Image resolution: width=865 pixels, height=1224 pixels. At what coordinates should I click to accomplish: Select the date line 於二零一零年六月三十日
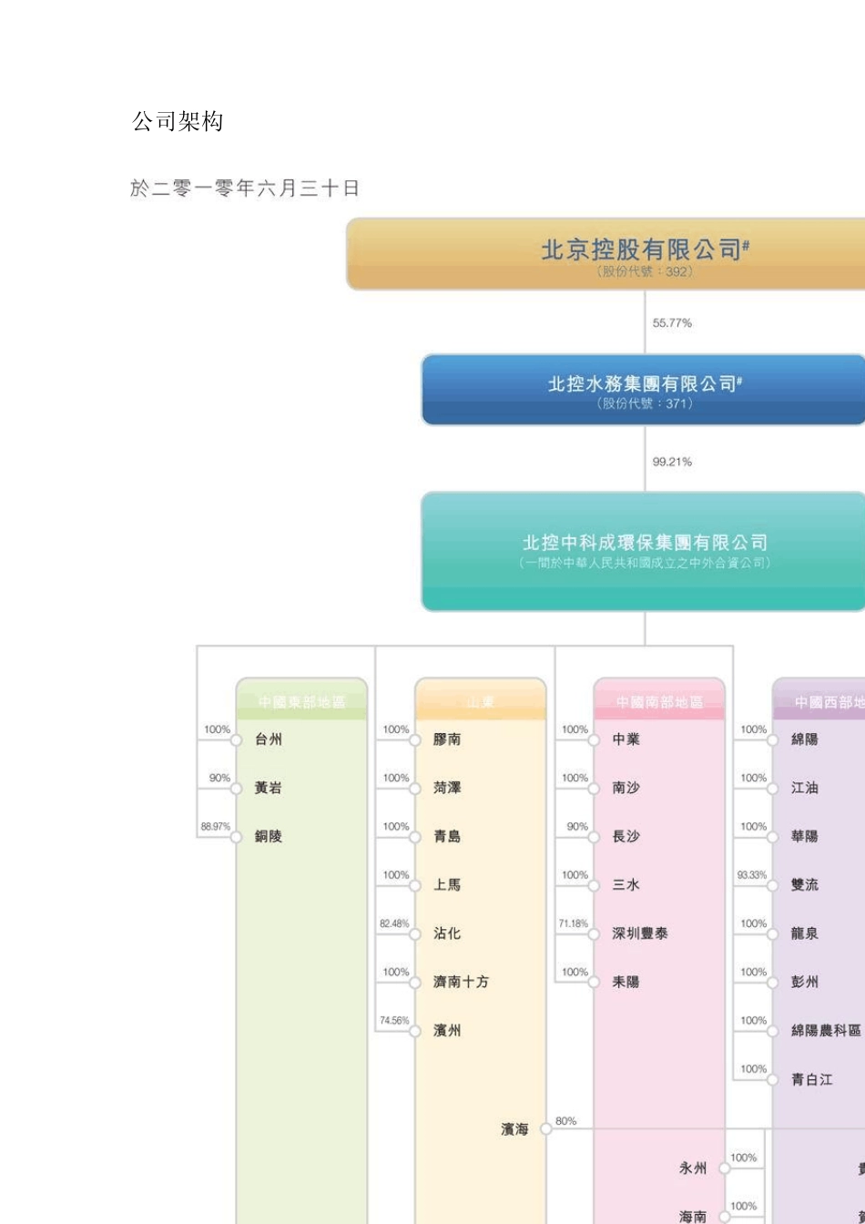pyautogui.click(x=245, y=189)
